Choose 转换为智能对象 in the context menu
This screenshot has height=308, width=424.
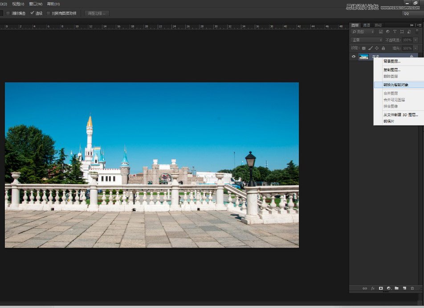(399, 85)
